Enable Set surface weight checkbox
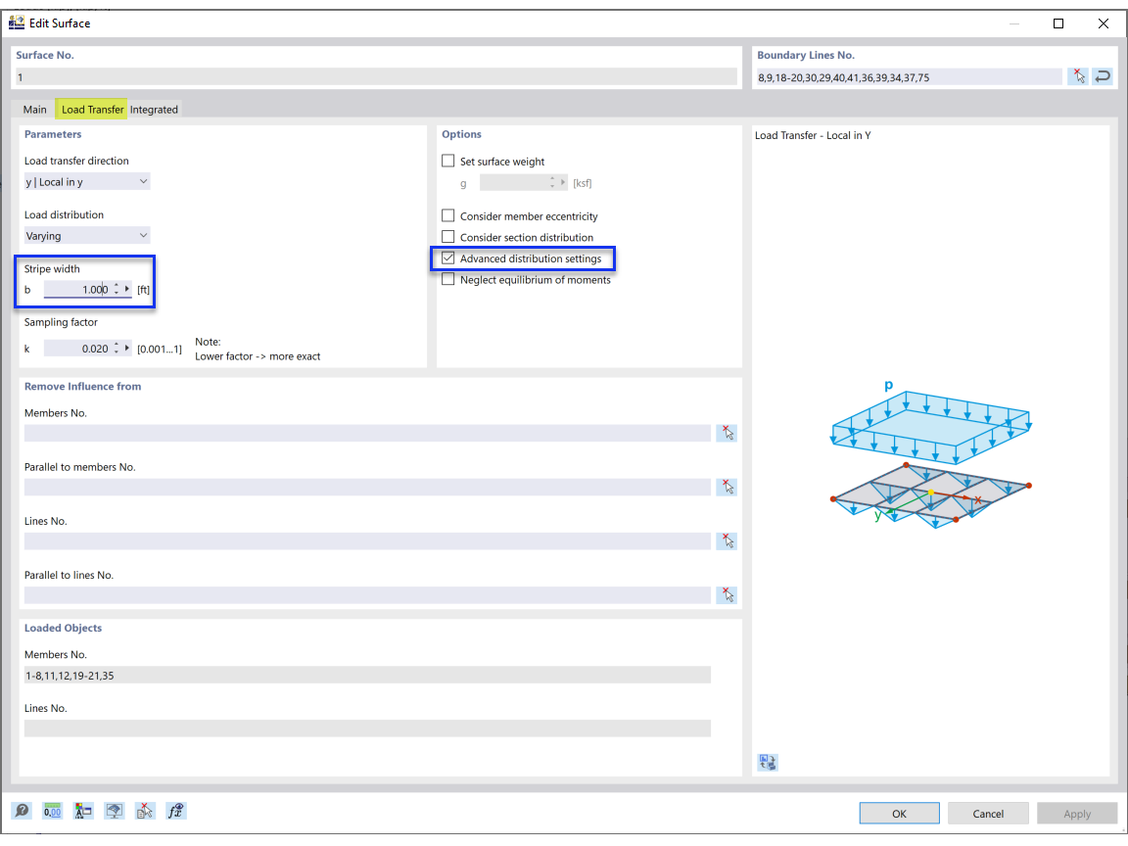 pyautogui.click(x=448, y=162)
